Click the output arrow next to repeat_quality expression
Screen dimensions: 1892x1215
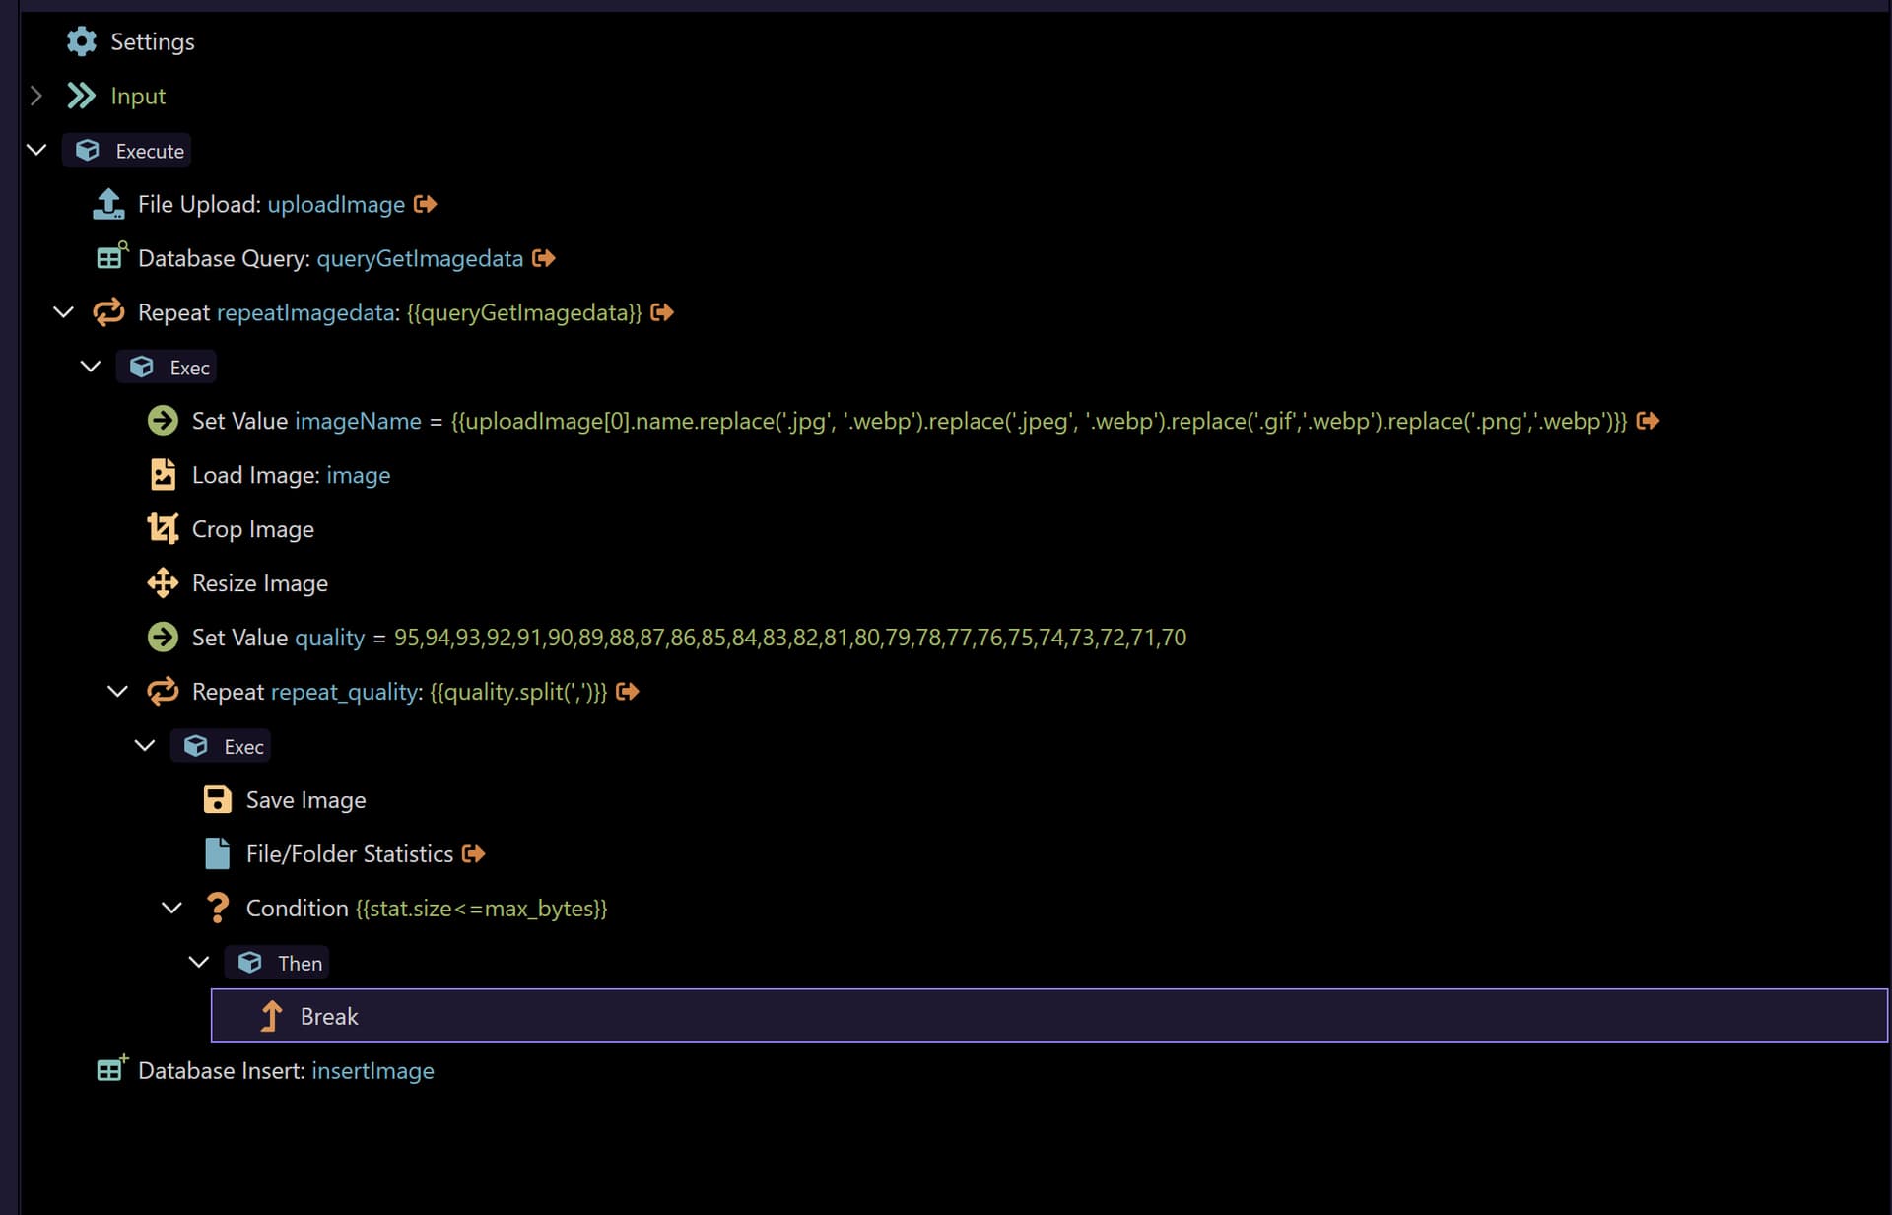tap(628, 692)
